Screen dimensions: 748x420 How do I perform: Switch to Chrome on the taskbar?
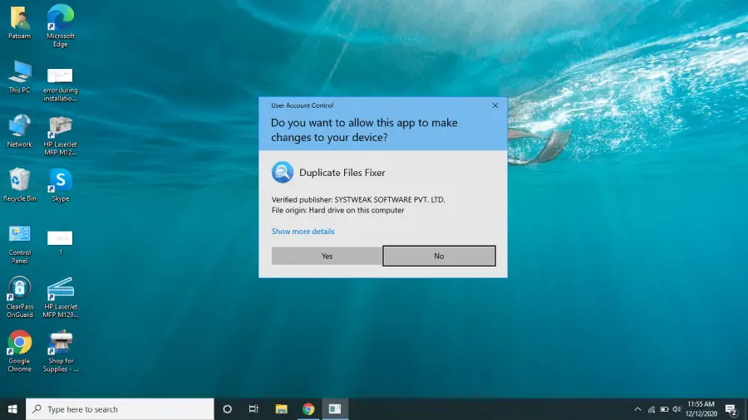click(308, 409)
